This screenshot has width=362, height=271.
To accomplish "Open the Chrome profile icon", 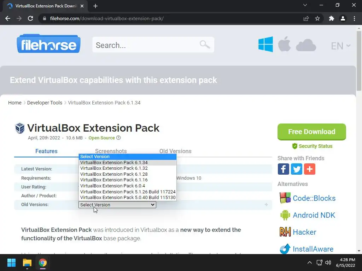I will (343, 18).
